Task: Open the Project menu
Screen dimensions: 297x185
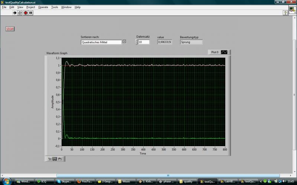Action: (31, 7)
